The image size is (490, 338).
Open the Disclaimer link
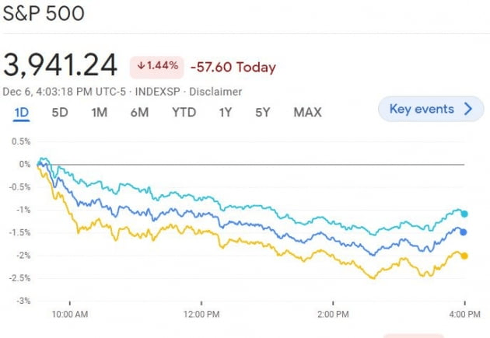[x=217, y=92]
